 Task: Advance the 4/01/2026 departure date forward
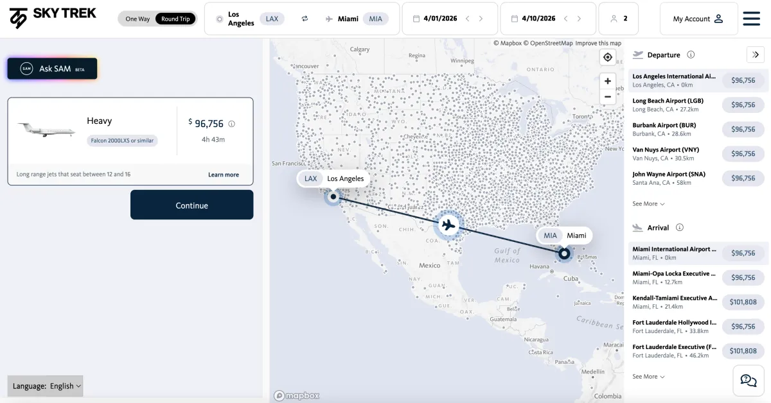click(x=481, y=19)
